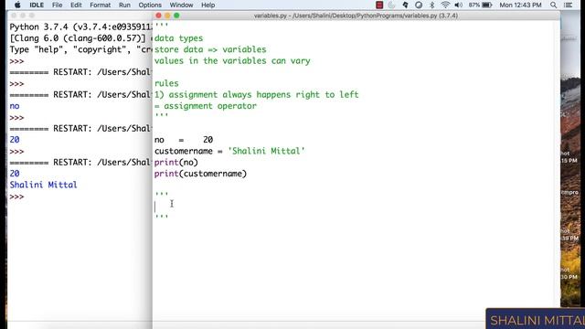Click the variables.py window title bar text
Viewport: 585px width, 329px height.
point(356,16)
